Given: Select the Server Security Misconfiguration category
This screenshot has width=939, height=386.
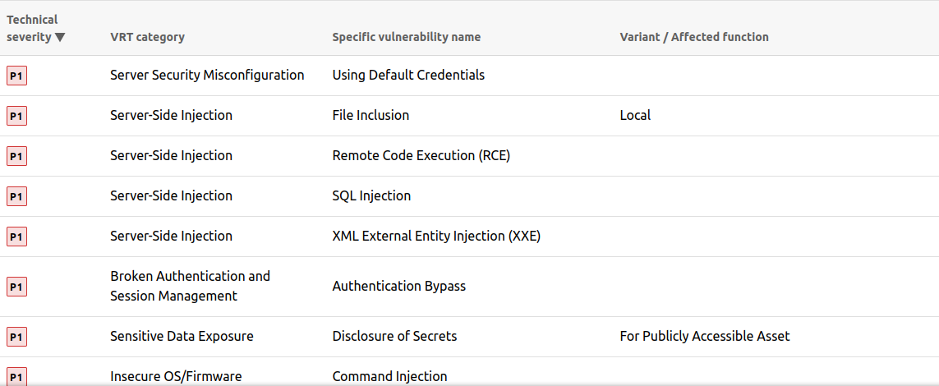Looking at the screenshot, I should (x=207, y=76).
